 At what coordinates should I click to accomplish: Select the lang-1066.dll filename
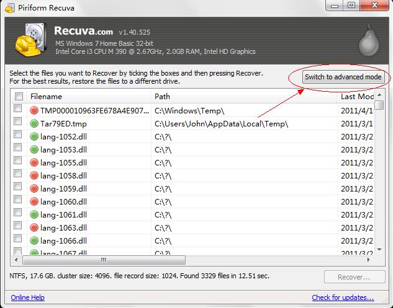click(x=63, y=240)
